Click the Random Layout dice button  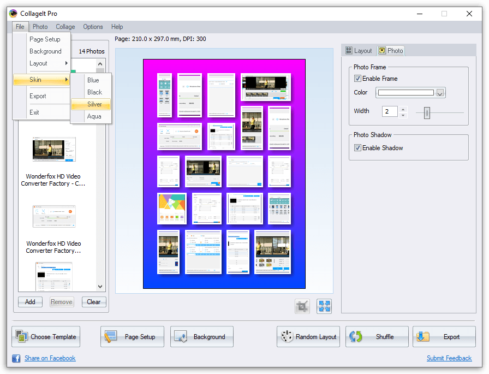pos(309,337)
